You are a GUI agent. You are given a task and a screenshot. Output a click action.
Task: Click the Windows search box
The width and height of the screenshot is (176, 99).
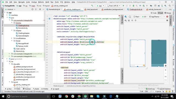click(x=28, y=96)
